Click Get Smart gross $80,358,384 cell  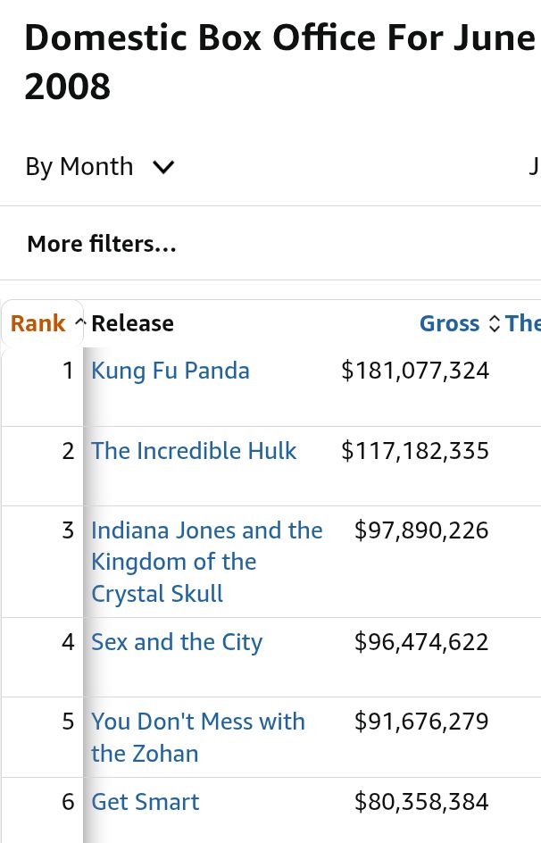pos(421,802)
